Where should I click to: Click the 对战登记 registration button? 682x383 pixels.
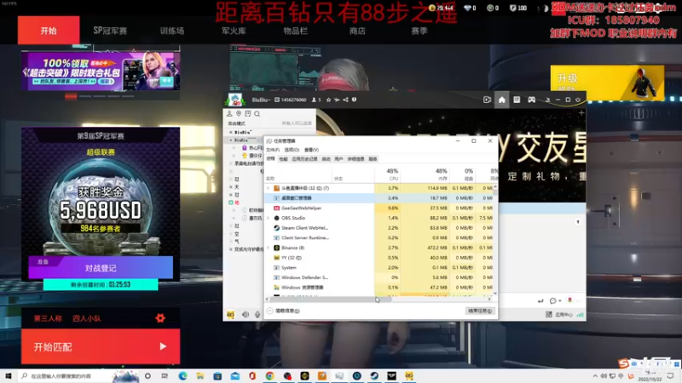pos(101,267)
